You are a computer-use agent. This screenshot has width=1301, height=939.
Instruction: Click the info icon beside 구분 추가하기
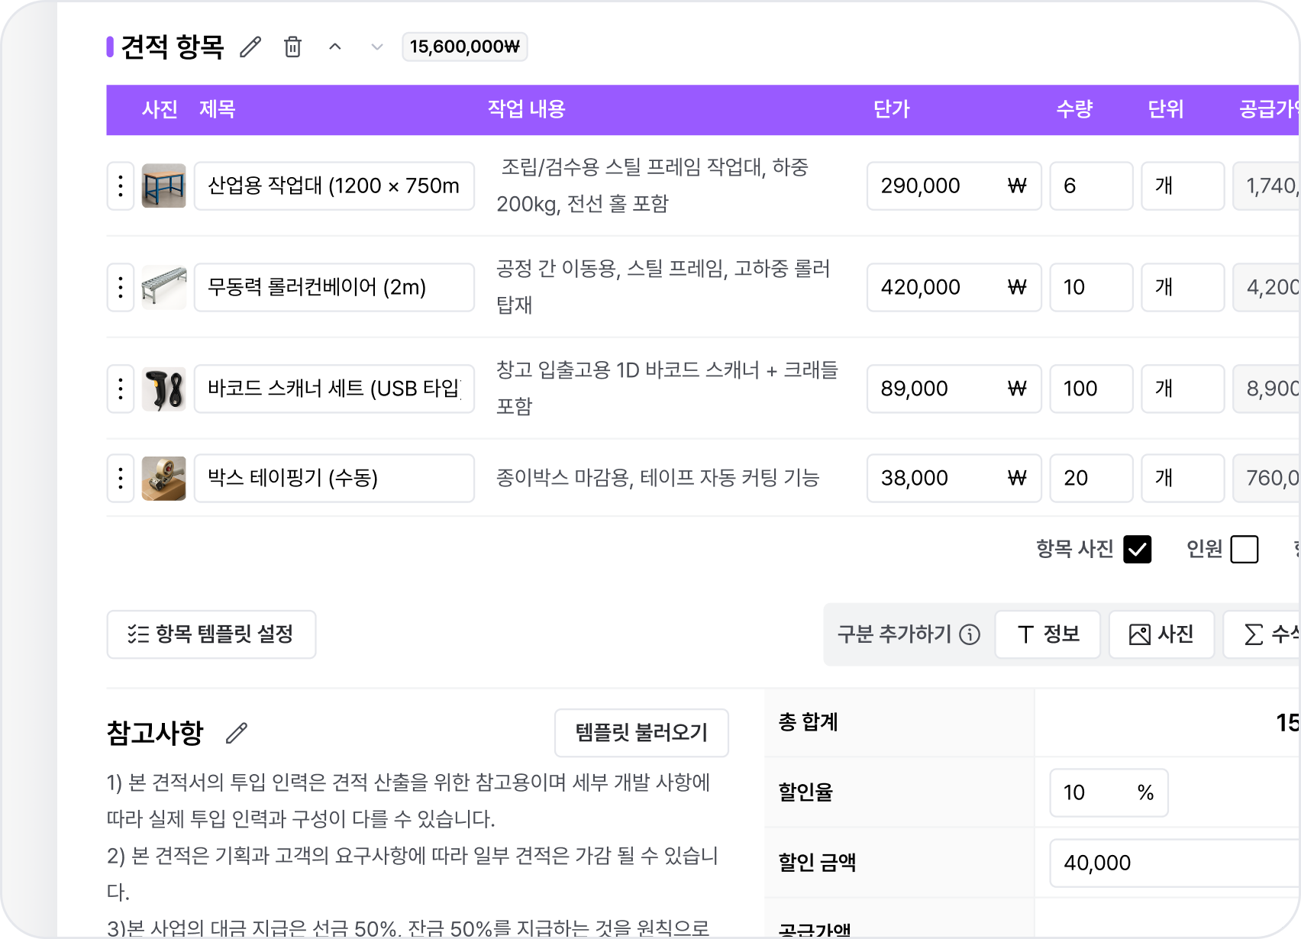(x=970, y=634)
